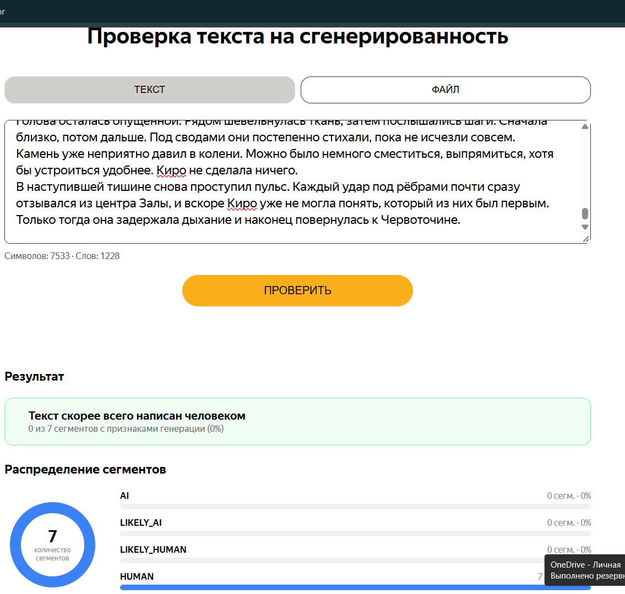This screenshot has width=625, height=594.
Task: Click the OneDrive backup notification popup
Action: coord(585,570)
